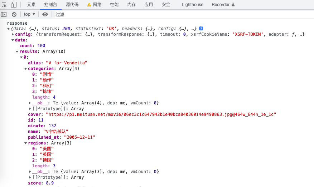Image resolution: width=314 pixels, height=187 pixels.
Task: Expand the config property
Action: click(13, 34)
